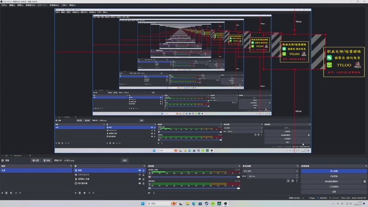The height and width of the screenshot is (207, 368).
Task: Move the scene up with the up arrow
Action: (16, 193)
